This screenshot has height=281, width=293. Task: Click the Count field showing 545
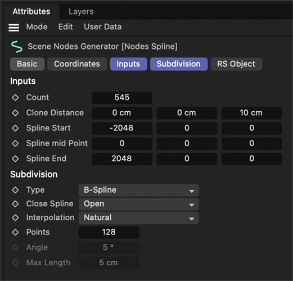click(x=122, y=98)
